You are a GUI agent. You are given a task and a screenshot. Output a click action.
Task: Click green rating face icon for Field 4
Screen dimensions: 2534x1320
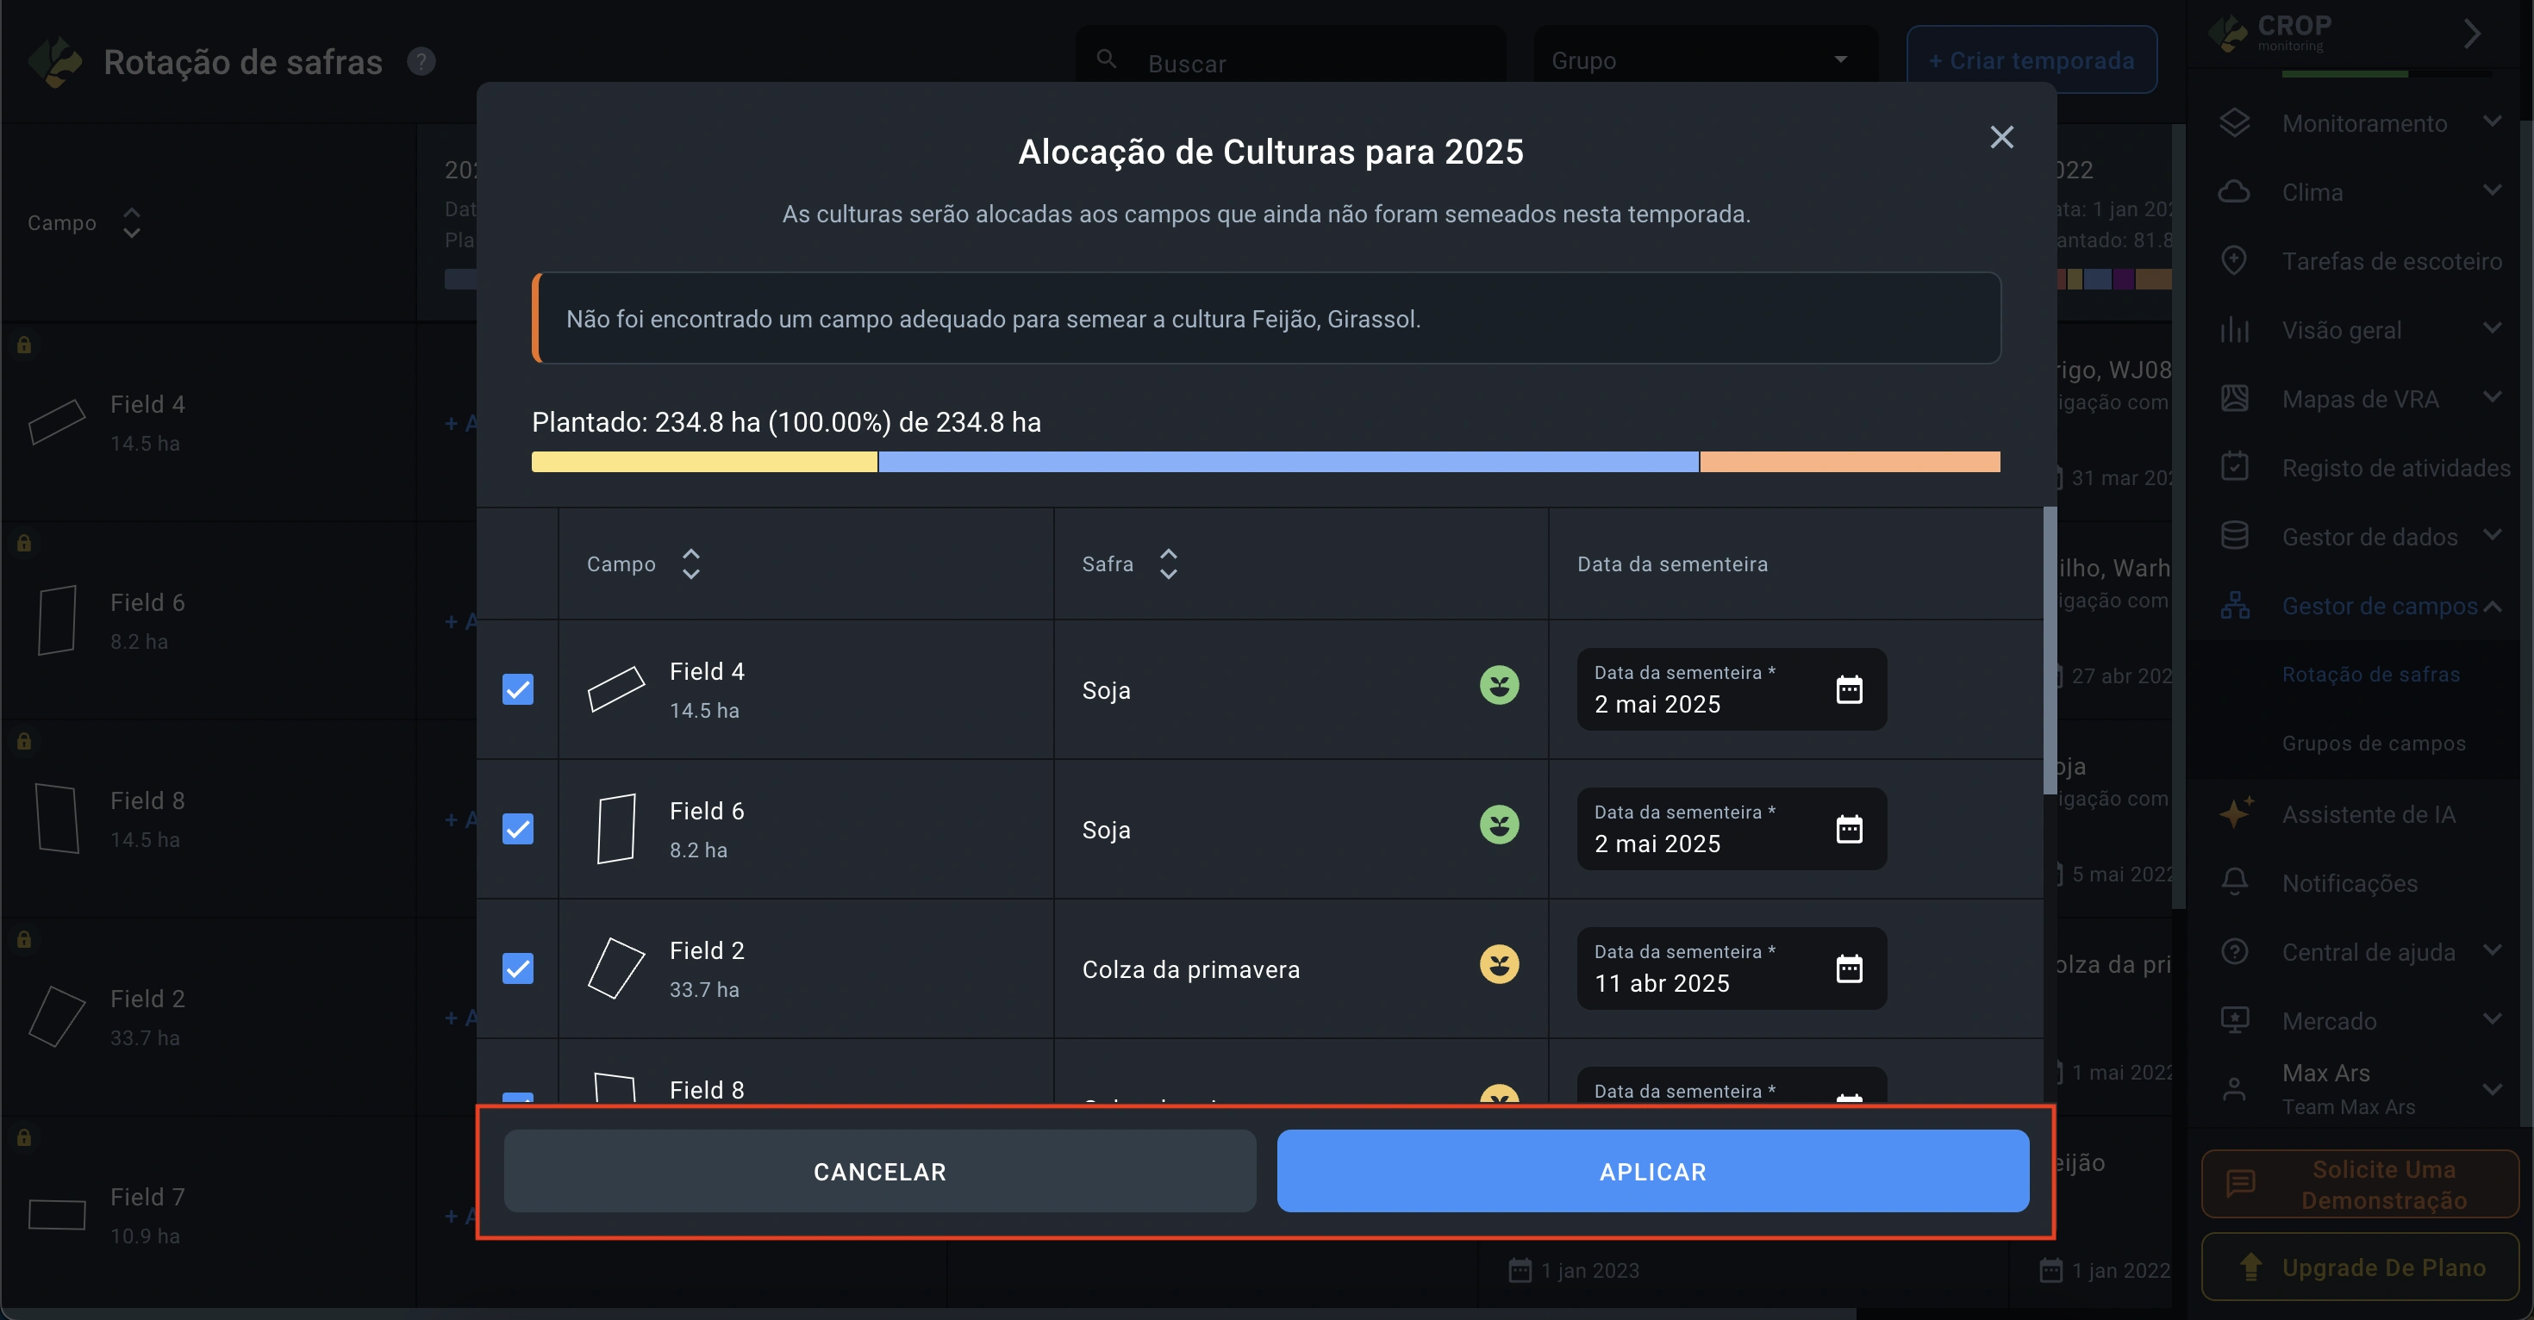click(1498, 686)
